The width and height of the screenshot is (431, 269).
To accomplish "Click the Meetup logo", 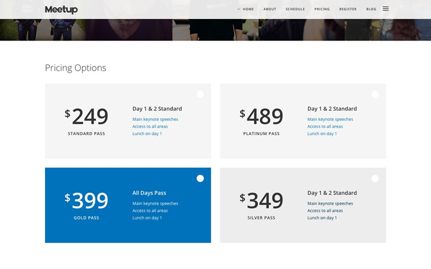I will [62, 10].
